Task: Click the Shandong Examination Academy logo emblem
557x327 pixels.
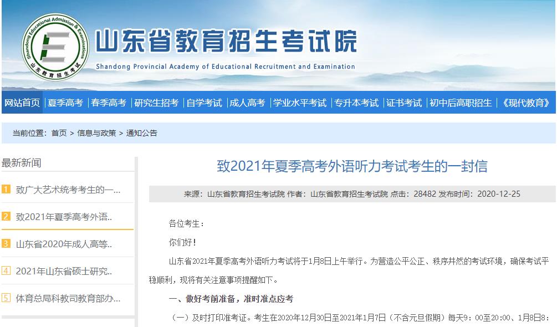Action: click(x=55, y=45)
